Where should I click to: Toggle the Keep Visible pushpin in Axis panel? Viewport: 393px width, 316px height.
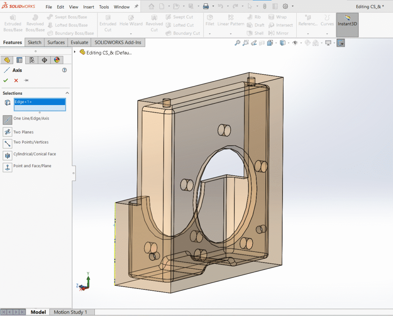point(26,81)
